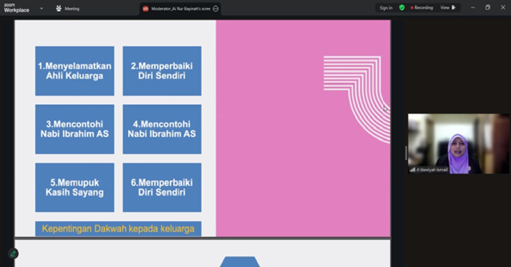Click the "Kepentingan Dakwah kepada keluarga" title
The width and height of the screenshot is (511, 267).
click(x=118, y=229)
